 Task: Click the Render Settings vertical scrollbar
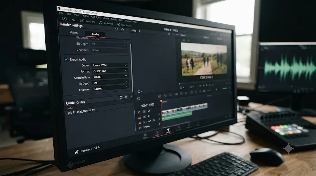tap(131, 67)
